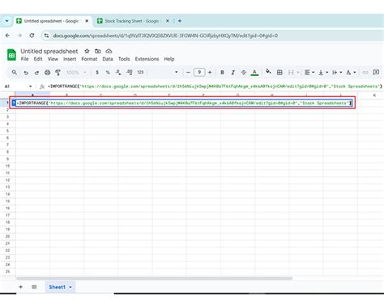384x308 pixels.
Task: Open the File menu
Action: point(25,59)
